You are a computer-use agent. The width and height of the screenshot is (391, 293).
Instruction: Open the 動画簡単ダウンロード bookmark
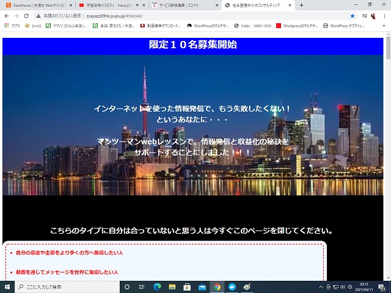160,26
